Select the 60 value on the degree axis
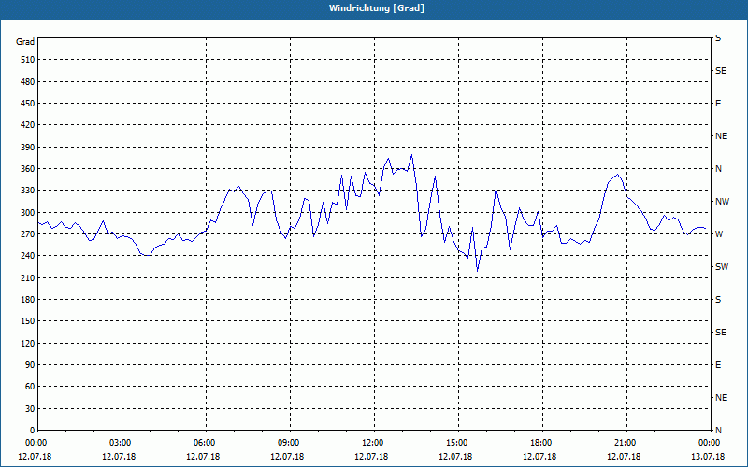The width and height of the screenshot is (748, 467). 30,387
